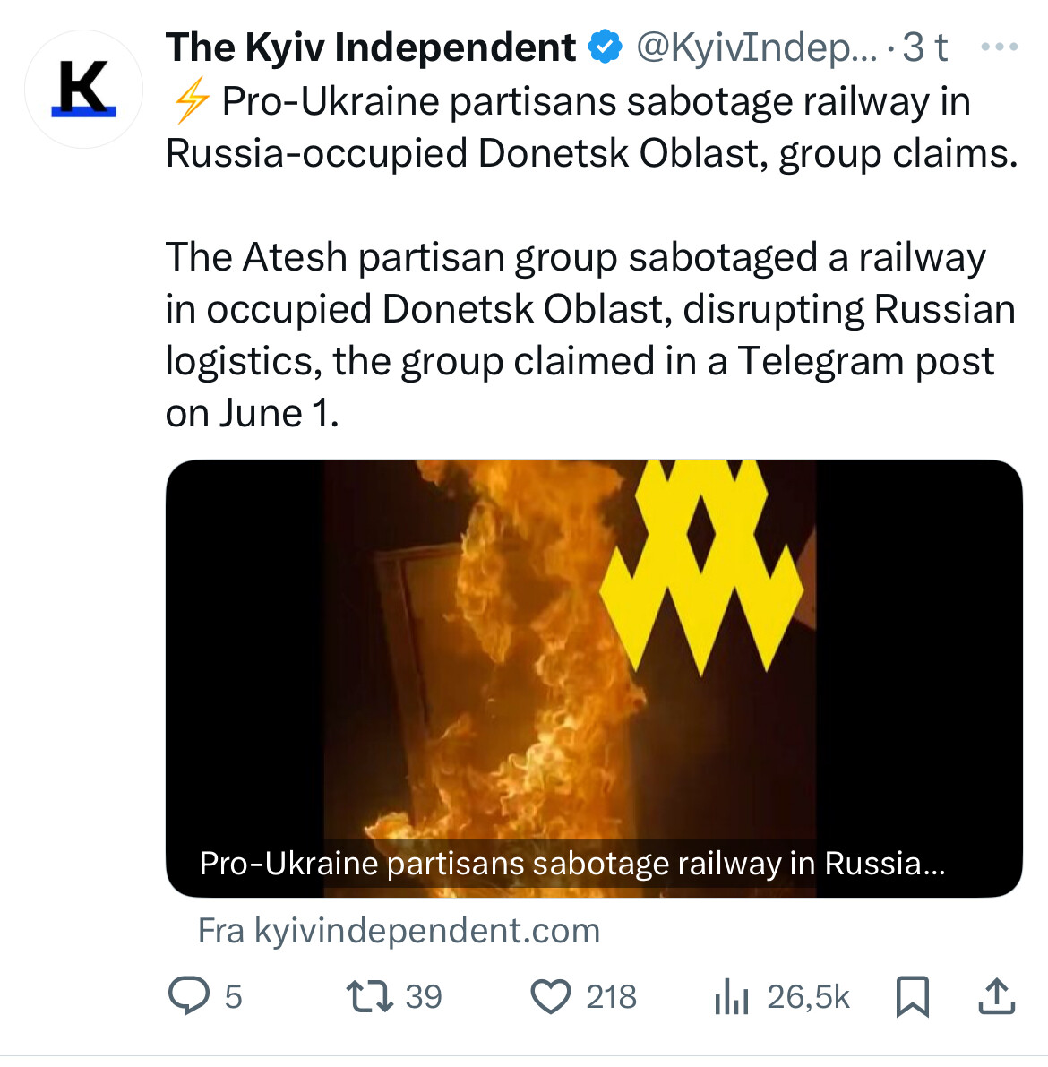Open the tweet via the 3 t timestamp

click(924, 47)
